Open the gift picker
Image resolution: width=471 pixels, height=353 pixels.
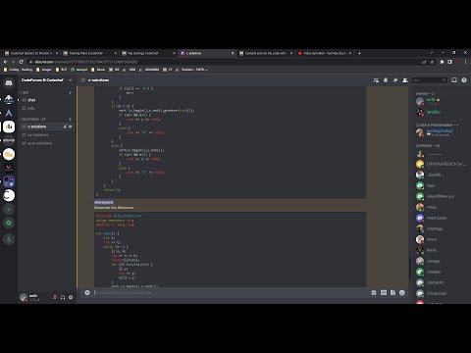click(374, 292)
